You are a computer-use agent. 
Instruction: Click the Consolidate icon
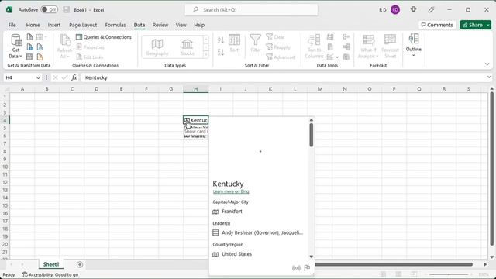[x=346, y=37]
